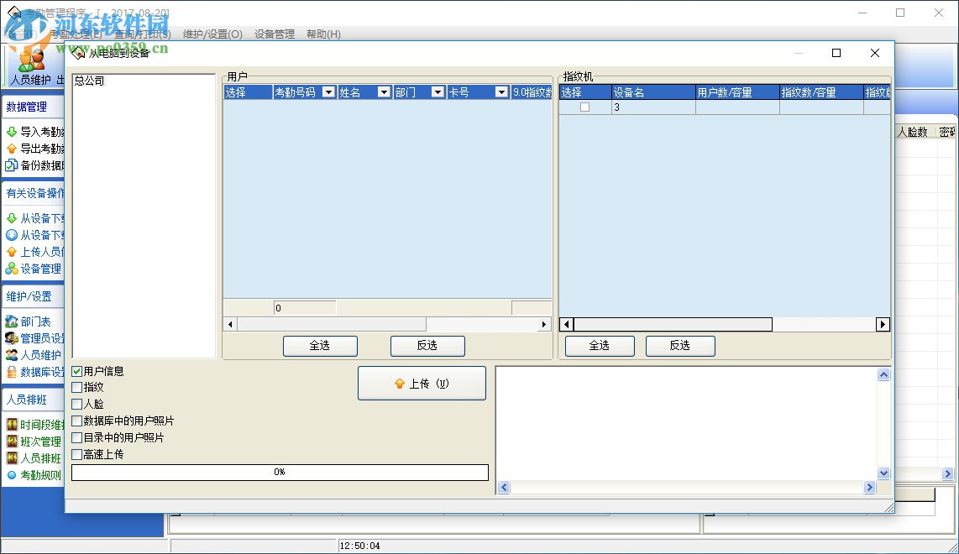Click 反选 under the 指纹机 list
959x554 pixels.
680,346
